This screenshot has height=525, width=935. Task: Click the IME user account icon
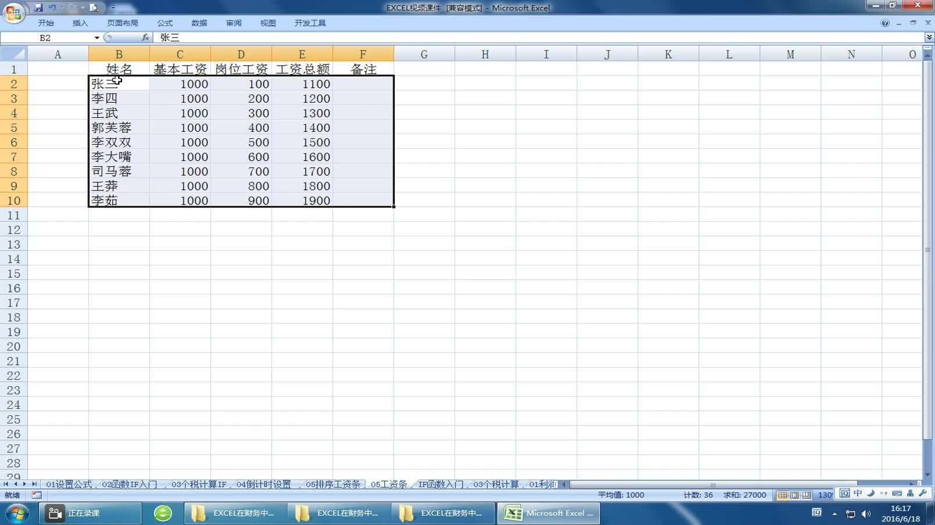pos(910,493)
